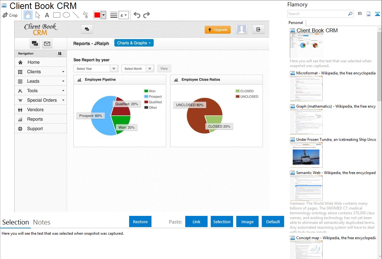
Task: Click the Navigation panel collapse icon
Action: [60, 53]
